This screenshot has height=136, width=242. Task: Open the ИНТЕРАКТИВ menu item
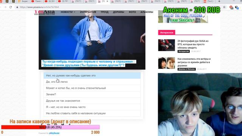click(x=88, y=12)
